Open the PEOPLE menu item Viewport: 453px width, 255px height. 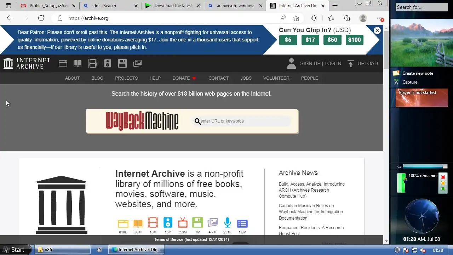(309, 78)
